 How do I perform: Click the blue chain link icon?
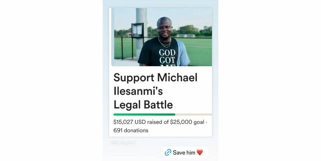click(x=168, y=152)
